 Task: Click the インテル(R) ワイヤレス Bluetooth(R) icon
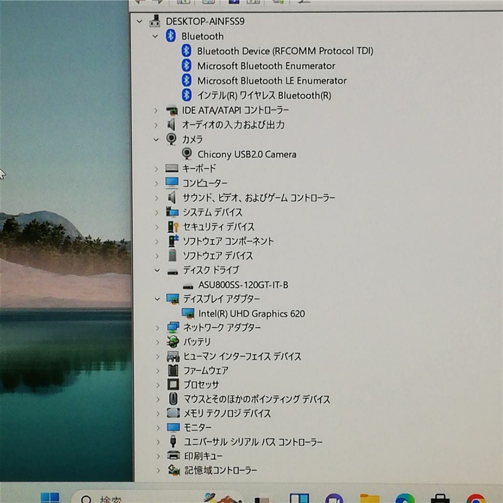[x=186, y=95]
